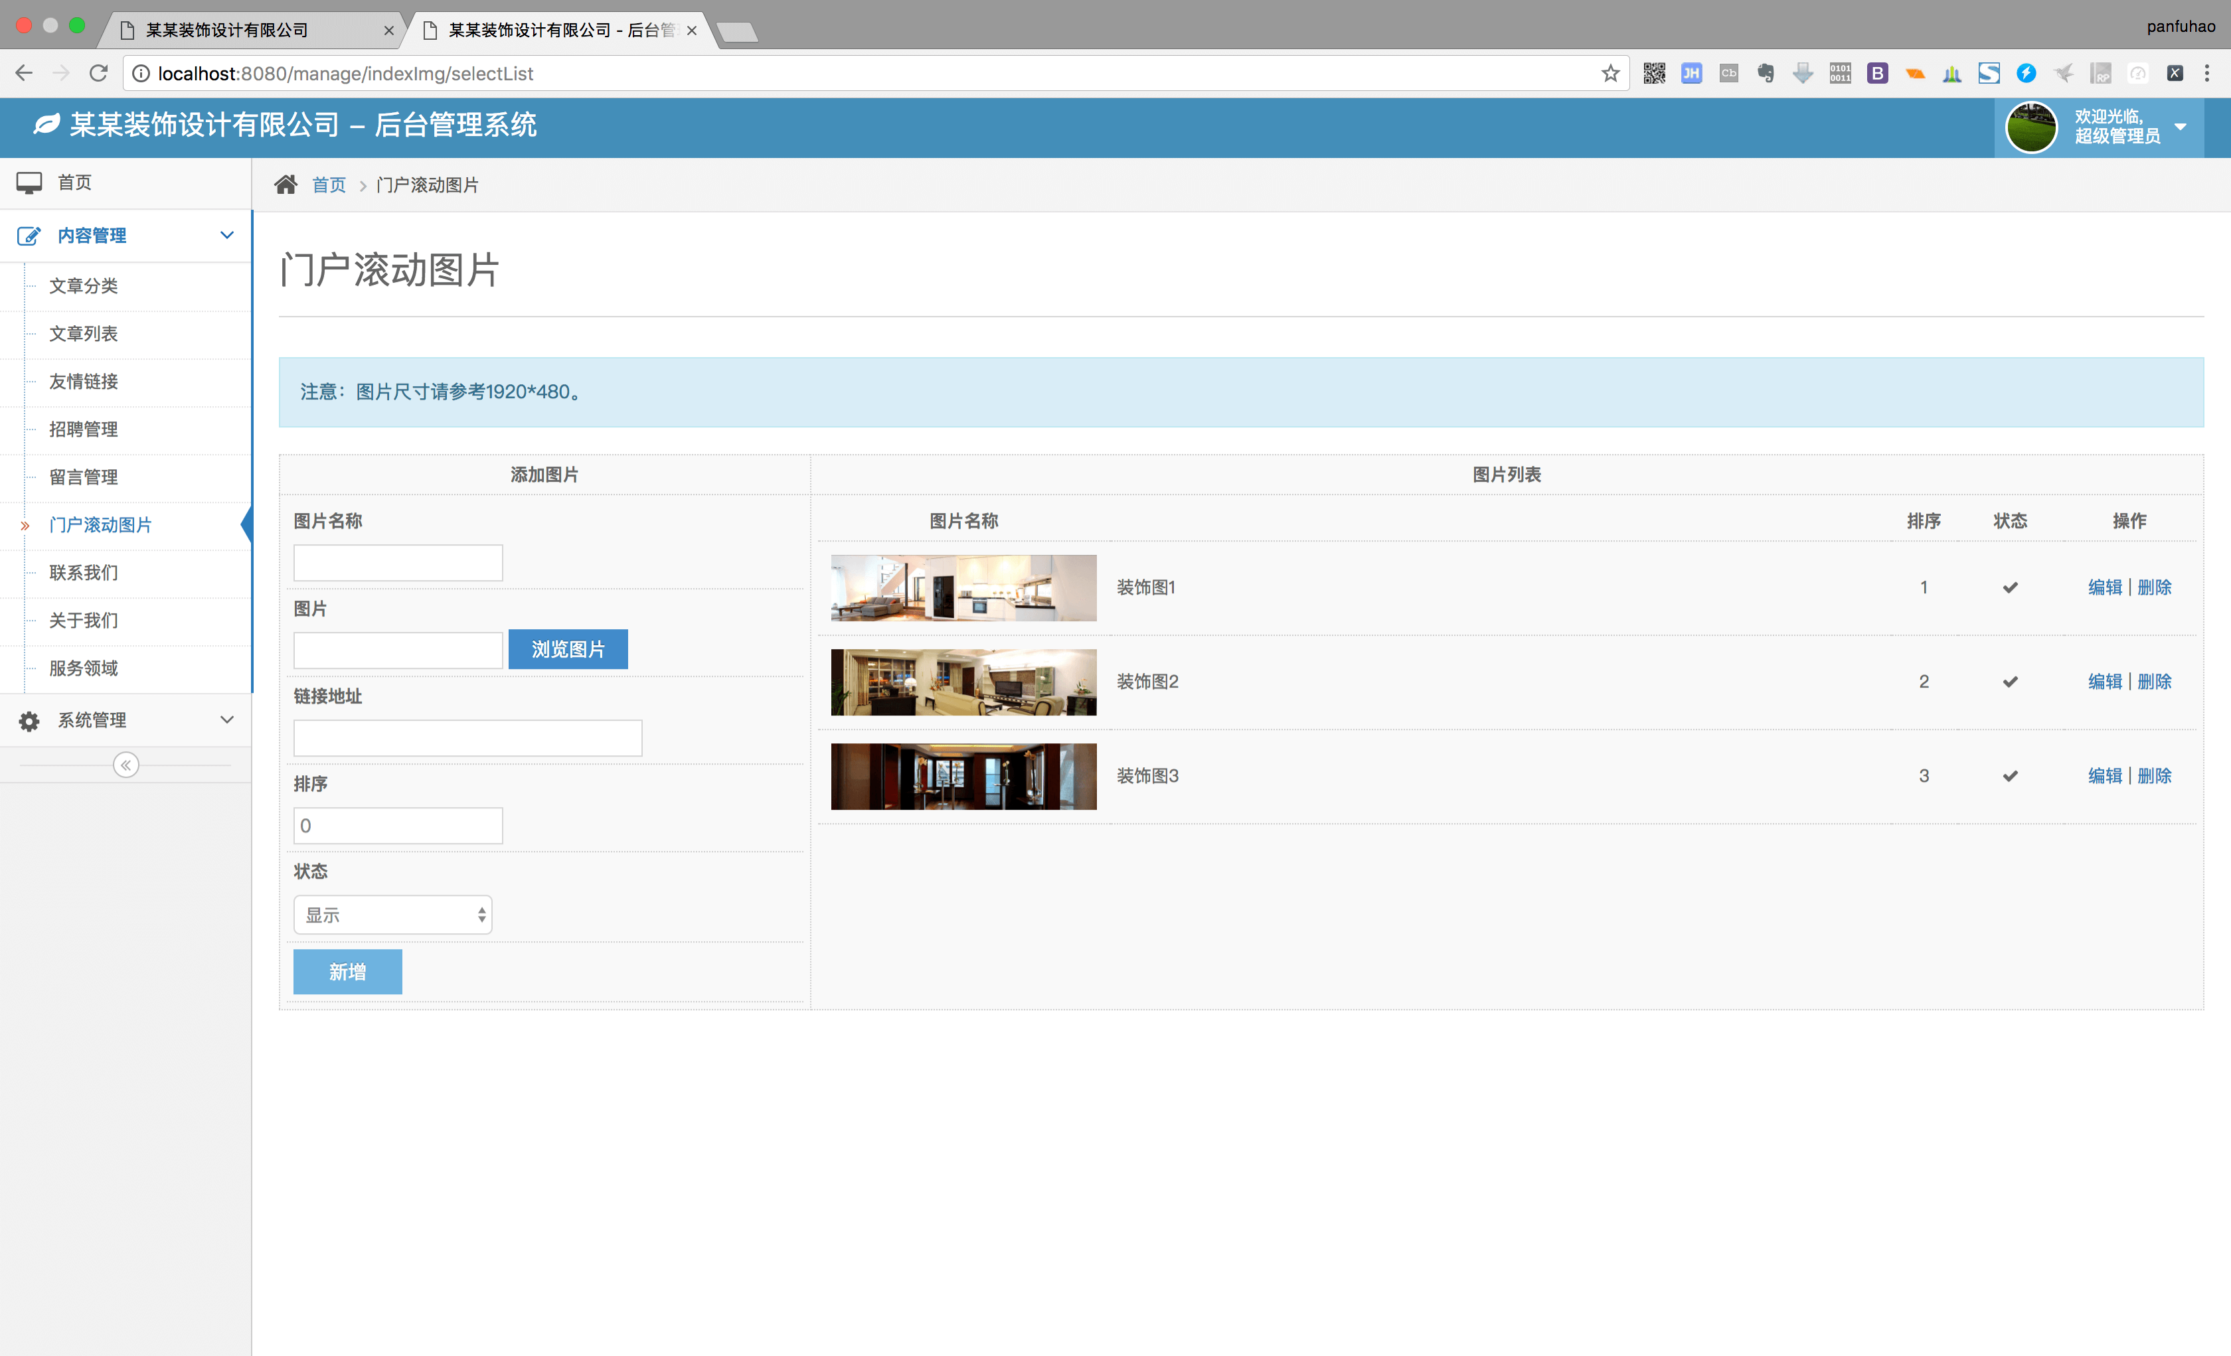Click the QR code extension icon
The image size is (2231, 1356).
point(1654,73)
